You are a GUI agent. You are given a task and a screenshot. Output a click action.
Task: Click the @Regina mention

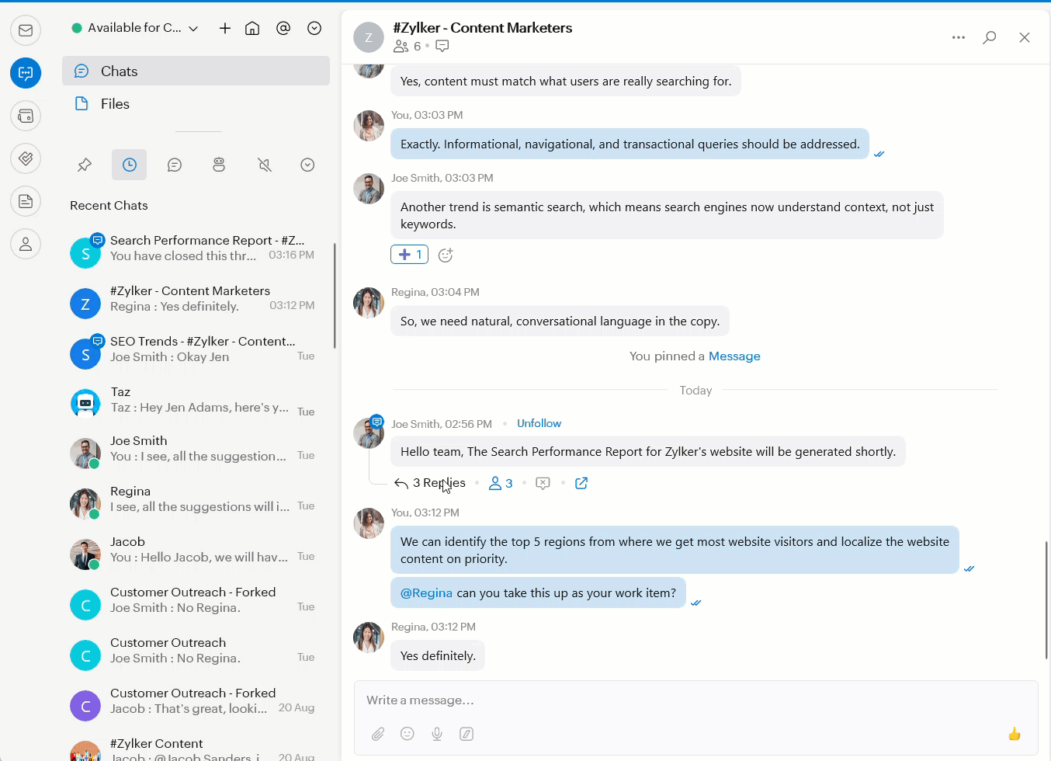426,593
